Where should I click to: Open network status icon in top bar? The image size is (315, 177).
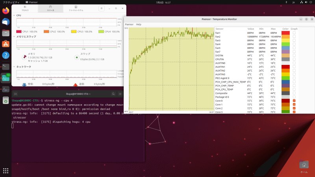pos(302,2)
